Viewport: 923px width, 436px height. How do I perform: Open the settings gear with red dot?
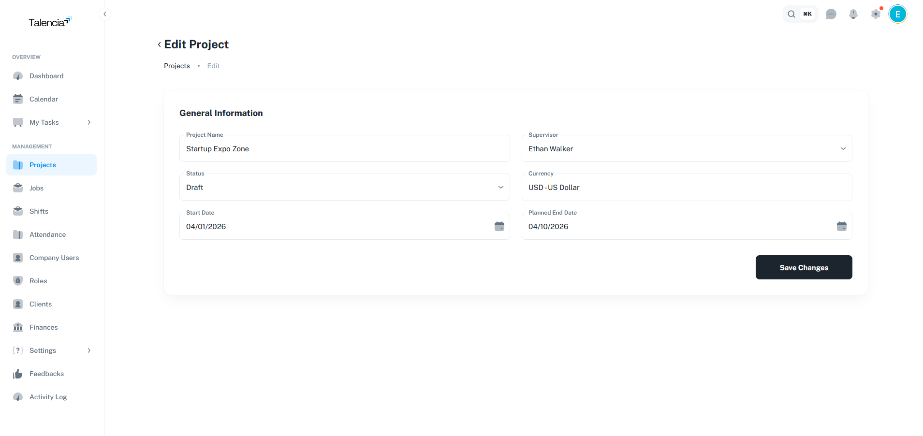876,14
